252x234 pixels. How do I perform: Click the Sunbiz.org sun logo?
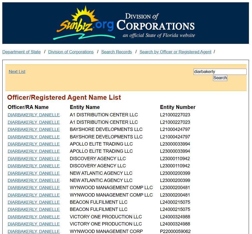(x=84, y=23)
